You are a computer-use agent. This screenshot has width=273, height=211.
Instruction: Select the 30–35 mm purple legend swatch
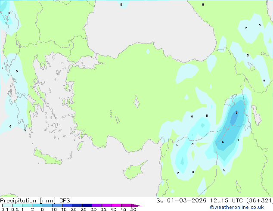tap(96, 205)
